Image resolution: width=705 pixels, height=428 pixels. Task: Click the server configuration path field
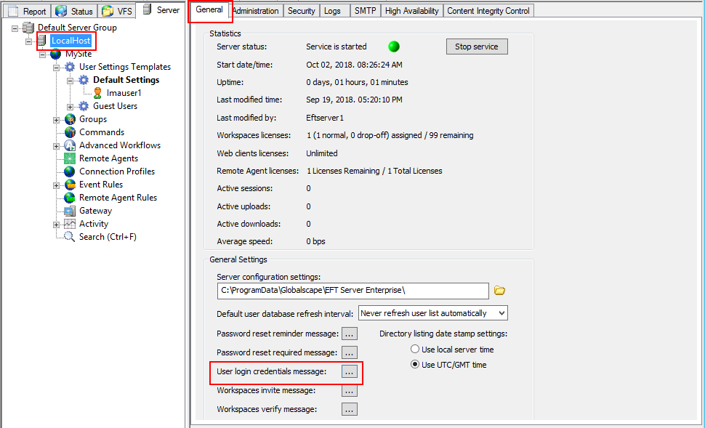(x=352, y=291)
